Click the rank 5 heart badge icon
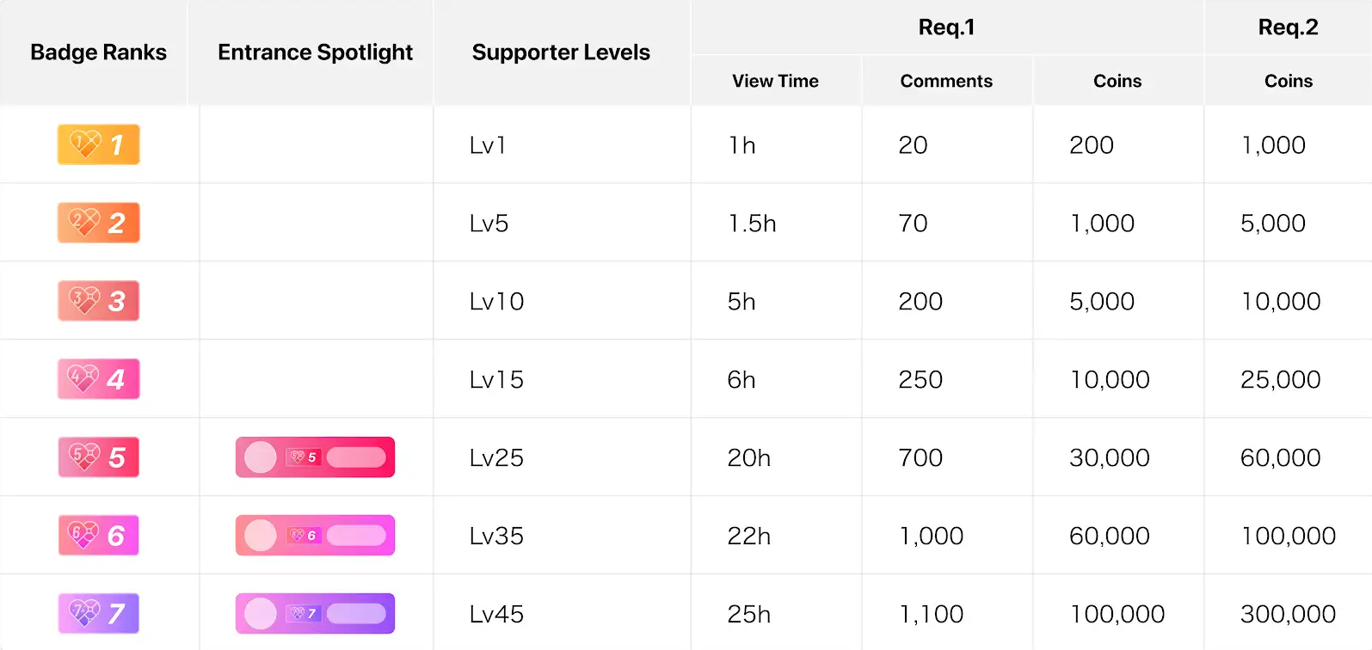This screenshot has height=650, width=1372. point(98,457)
